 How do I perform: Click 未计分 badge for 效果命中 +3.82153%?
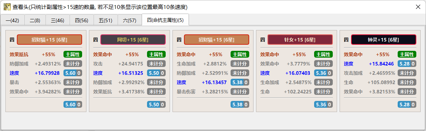[x=407, y=91]
